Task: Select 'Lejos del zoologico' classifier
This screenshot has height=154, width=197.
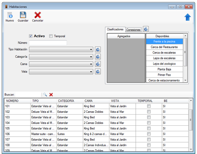Action: (164, 64)
